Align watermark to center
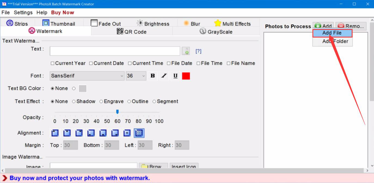 click(127, 133)
